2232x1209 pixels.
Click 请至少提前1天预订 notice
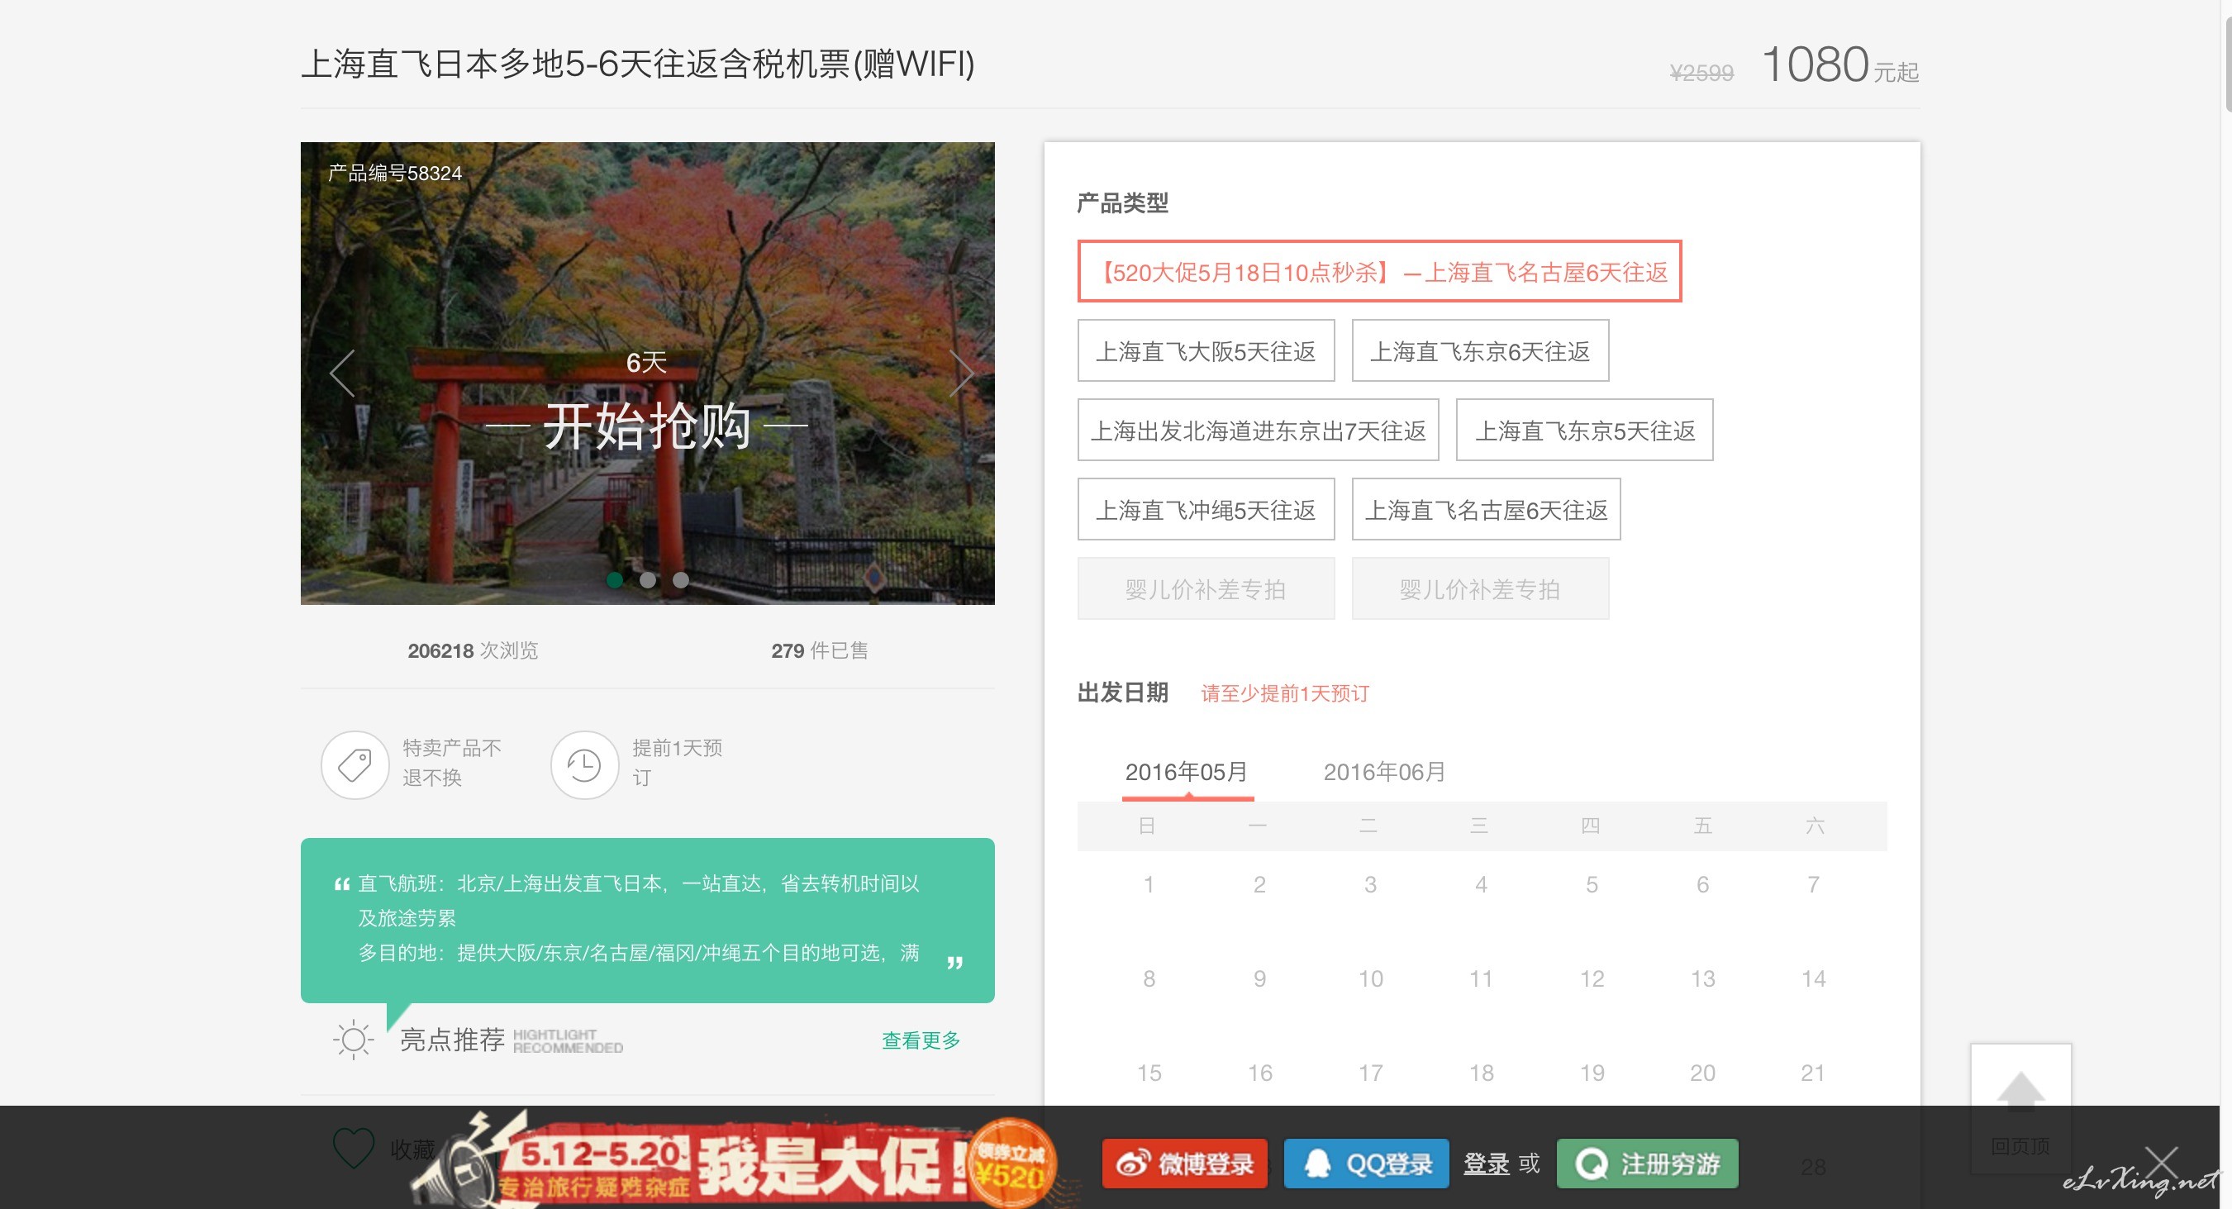click(x=1284, y=693)
